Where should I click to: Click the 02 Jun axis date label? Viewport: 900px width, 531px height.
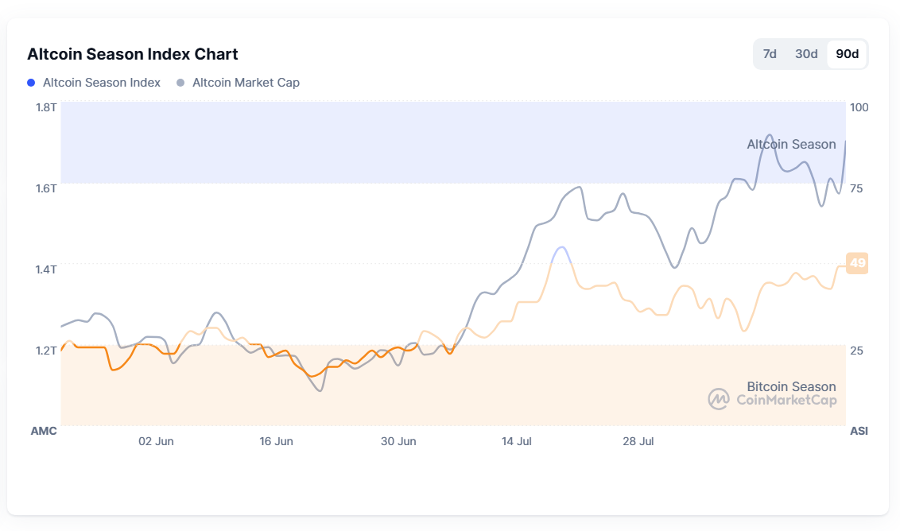(x=156, y=440)
